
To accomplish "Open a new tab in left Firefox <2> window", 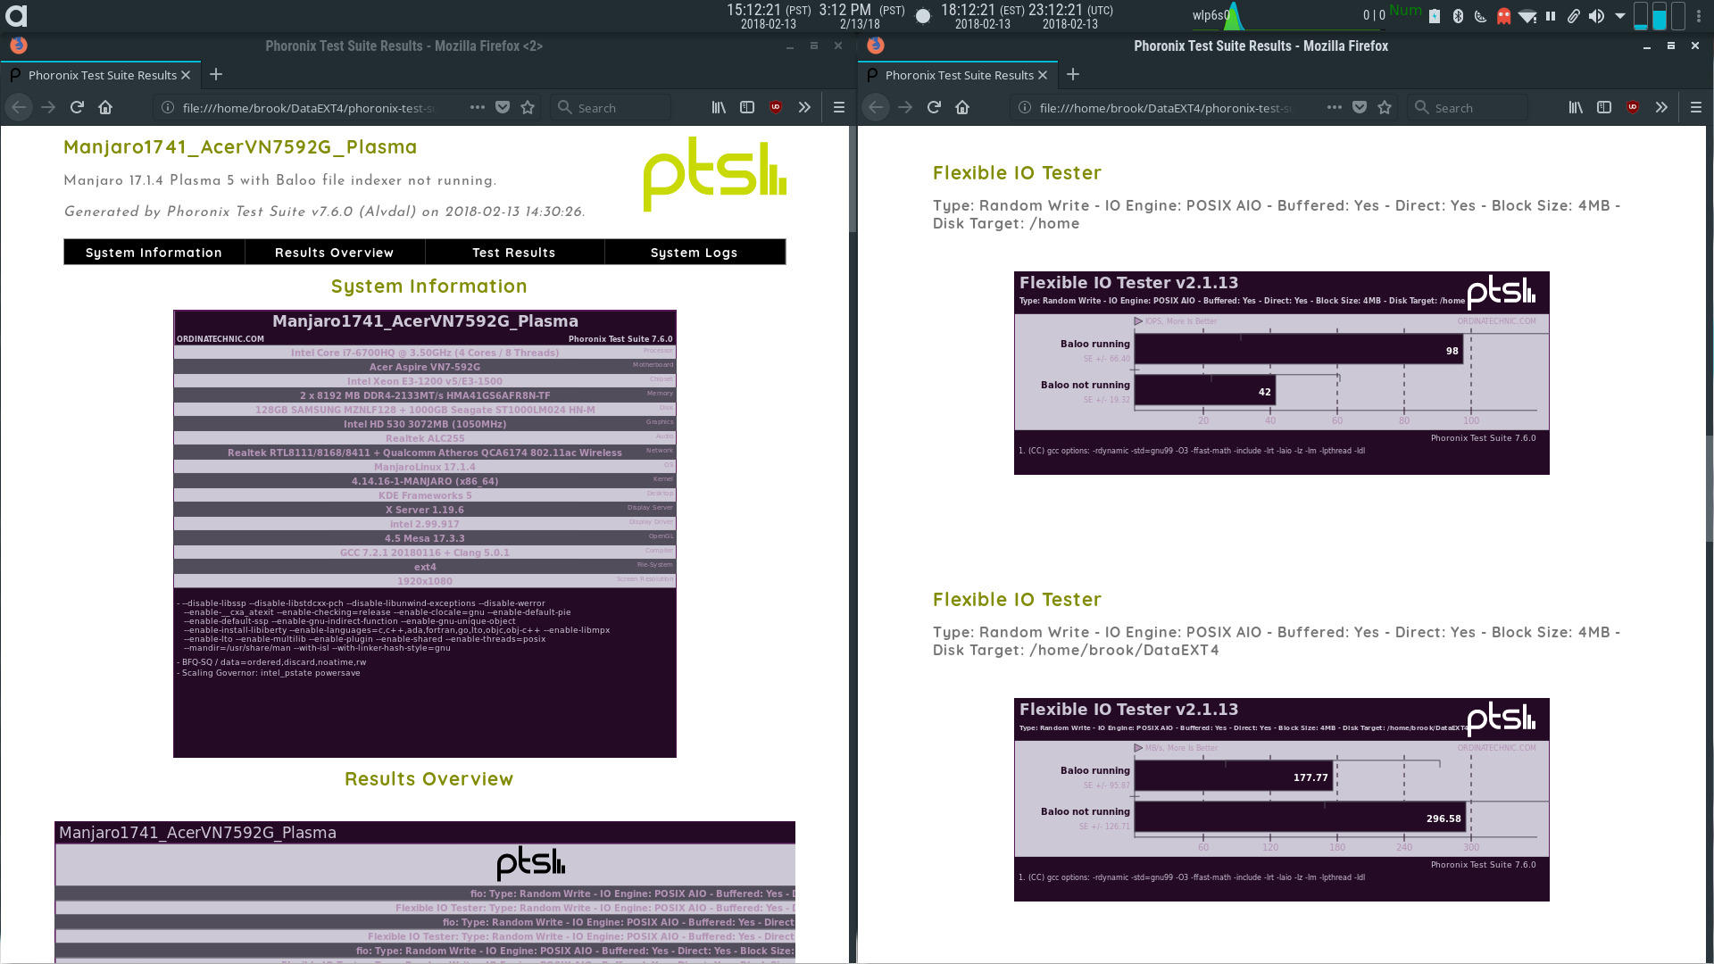I will (x=215, y=75).
